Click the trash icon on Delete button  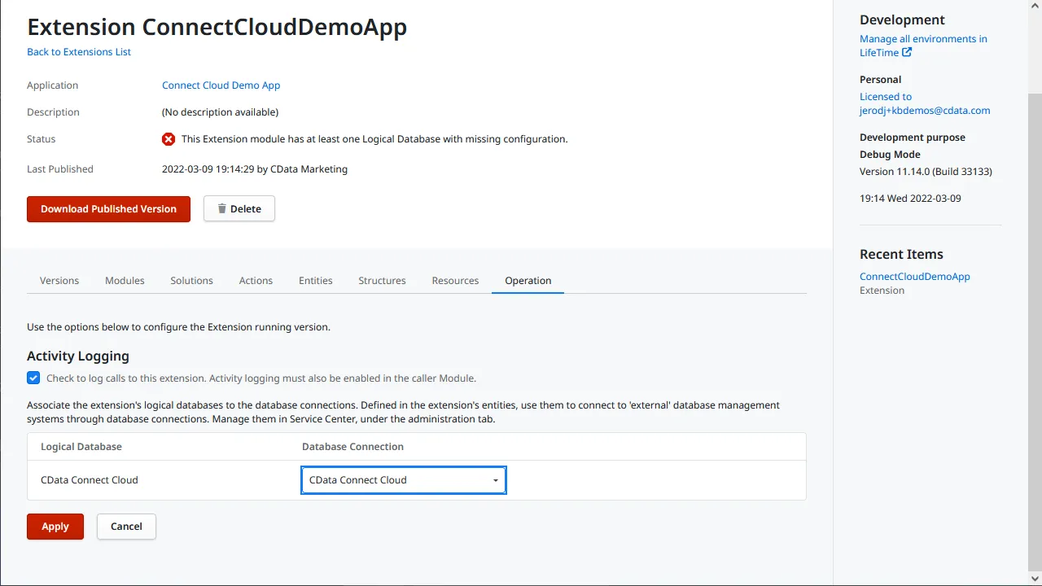(x=221, y=208)
